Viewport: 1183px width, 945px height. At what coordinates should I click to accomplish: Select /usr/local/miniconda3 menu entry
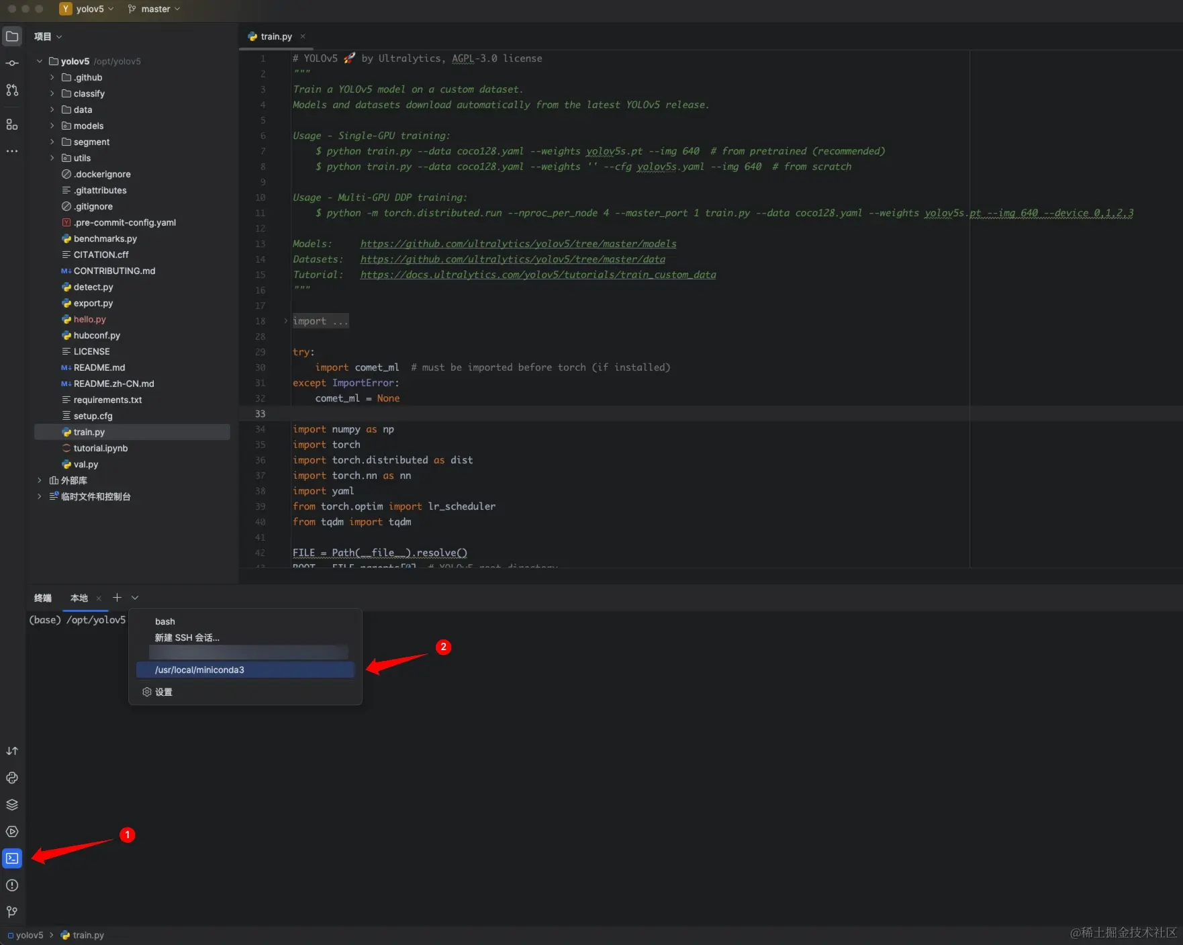click(245, 670)
